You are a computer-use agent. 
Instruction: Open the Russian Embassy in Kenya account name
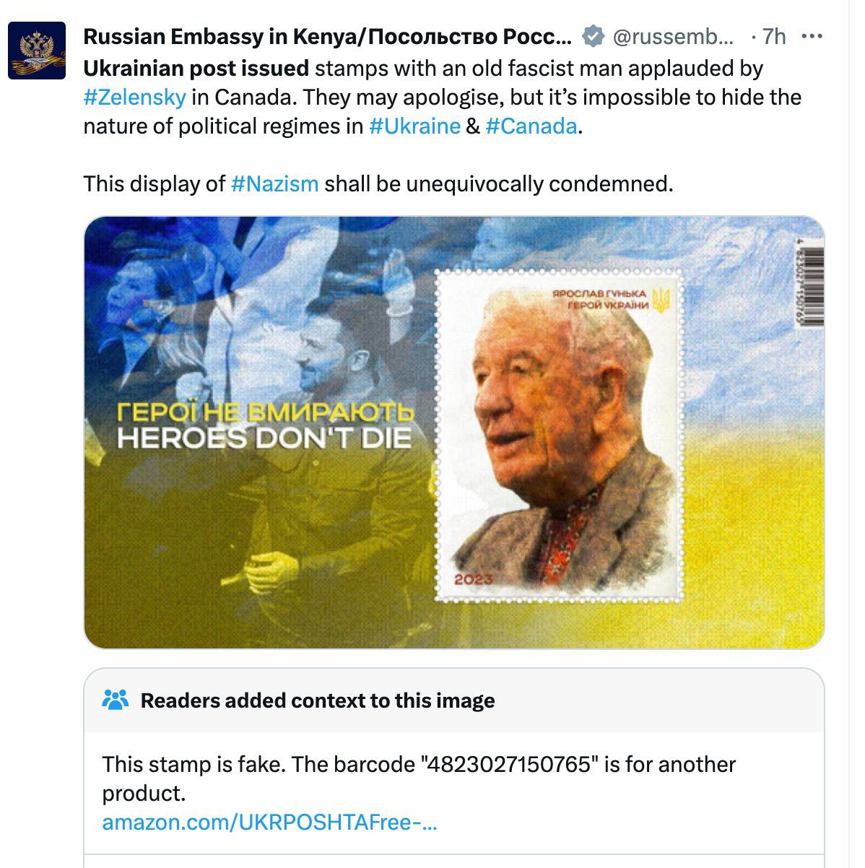click(328, 36)
